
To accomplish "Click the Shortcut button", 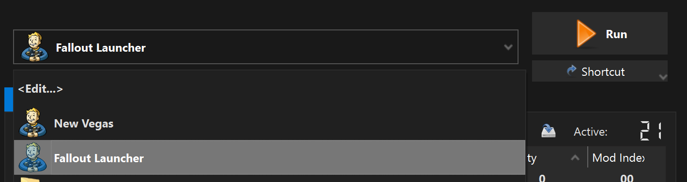I will (x=600, y=71).
